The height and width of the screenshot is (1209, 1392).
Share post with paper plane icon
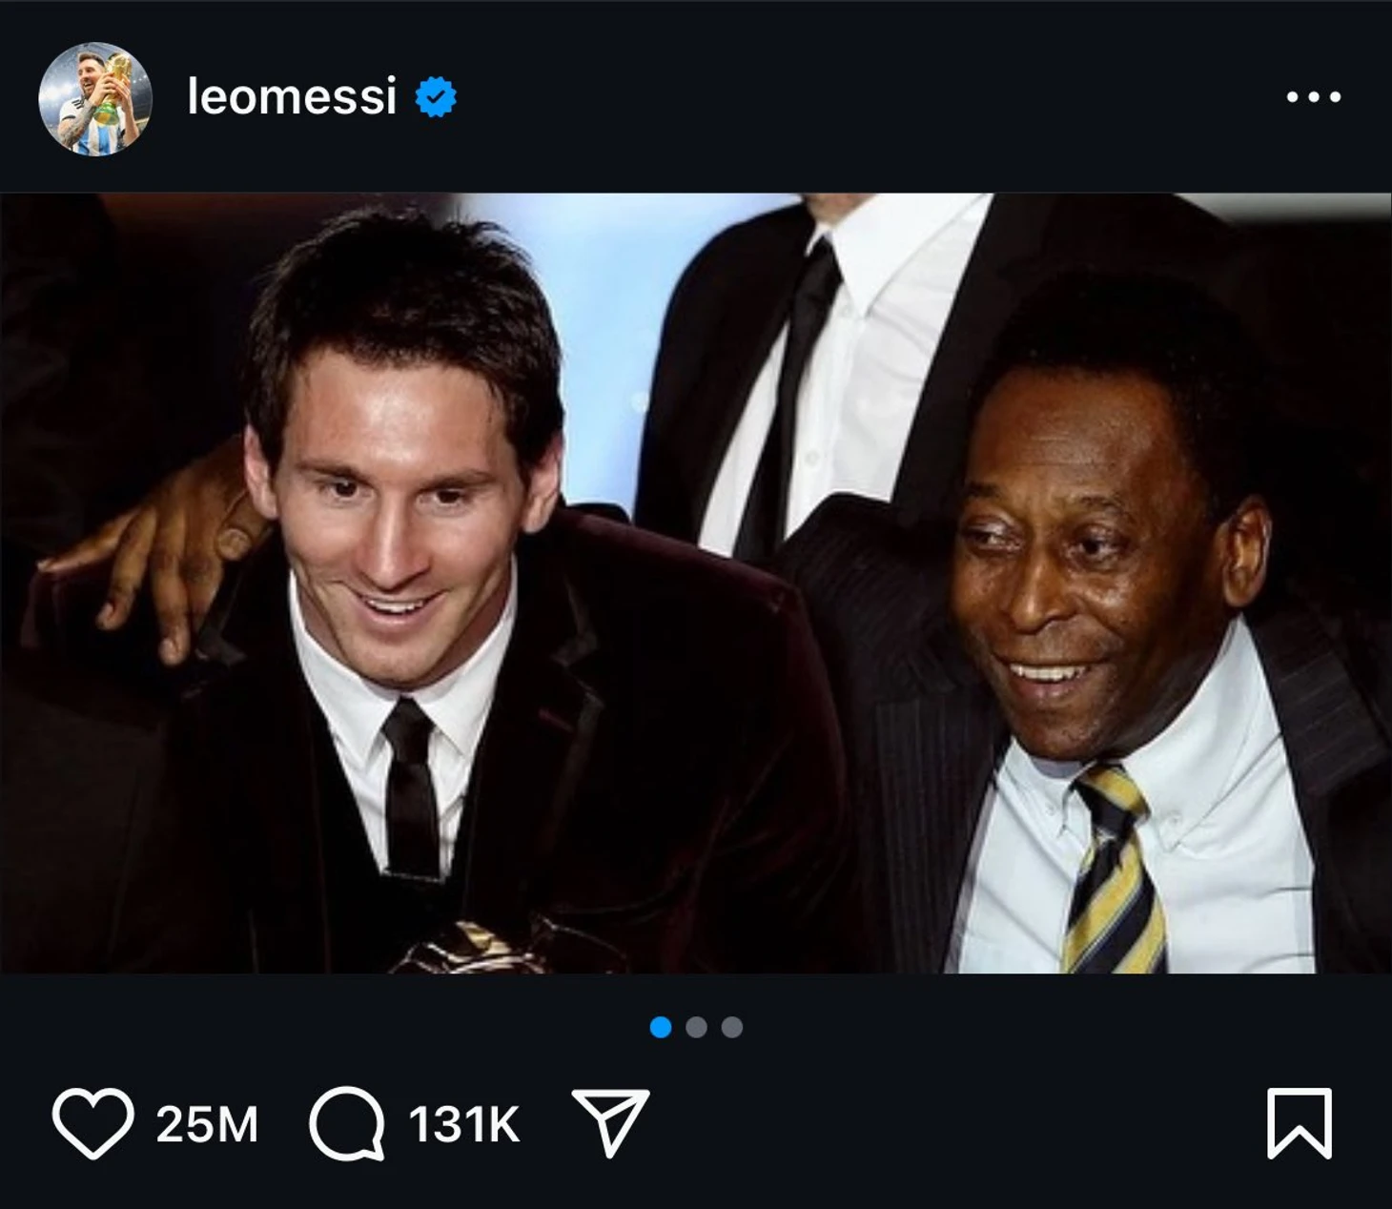tap(610, 1122)
